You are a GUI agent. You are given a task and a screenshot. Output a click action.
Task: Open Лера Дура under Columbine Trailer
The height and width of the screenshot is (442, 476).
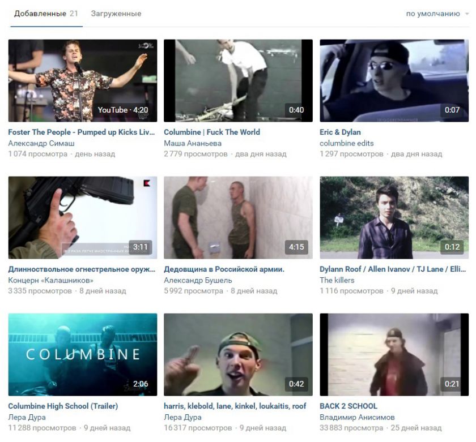click(x=27, y=418)
